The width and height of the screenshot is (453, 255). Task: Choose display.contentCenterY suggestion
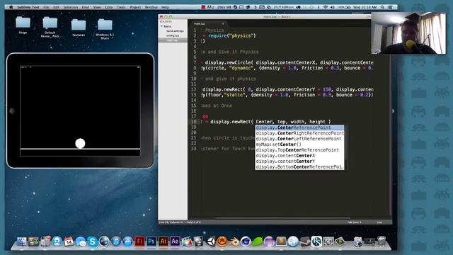point(299,161)
